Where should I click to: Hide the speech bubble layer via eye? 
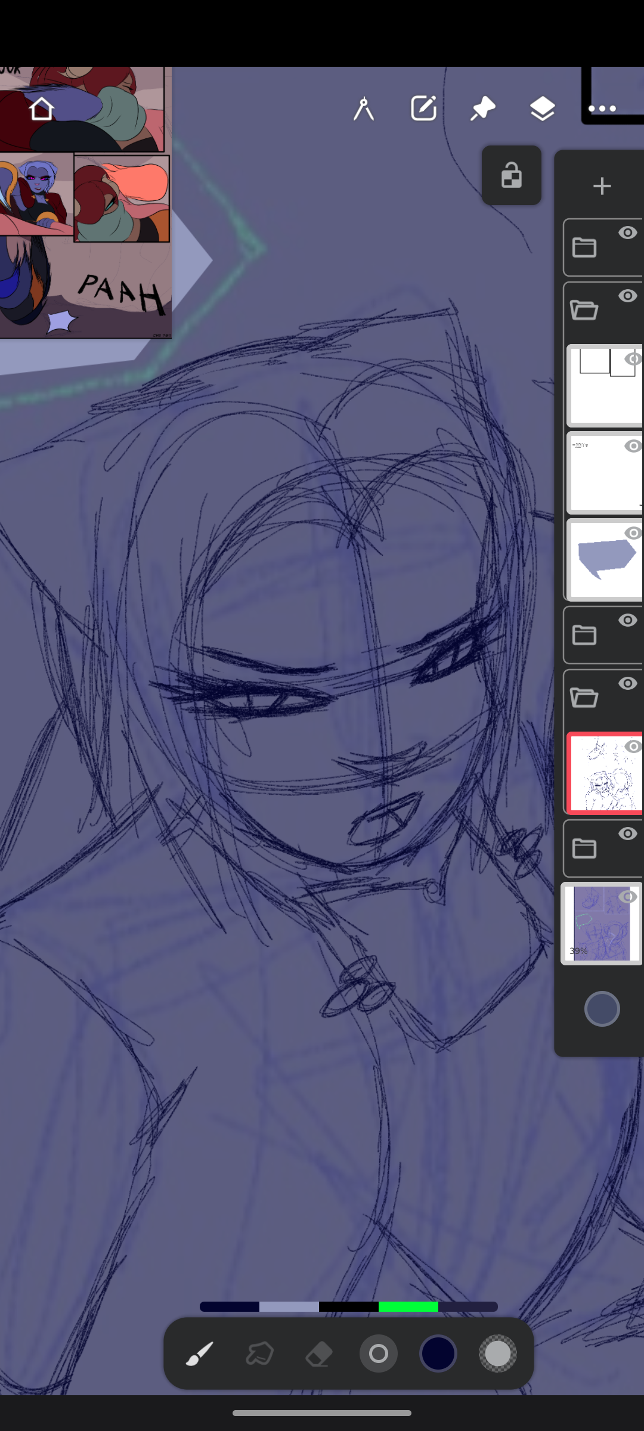point(633,533)
